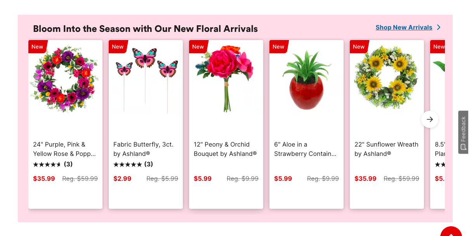Screen dimensions: 469x236
Task: View the purple and pink rose wreath image
Action: (64, 79)
